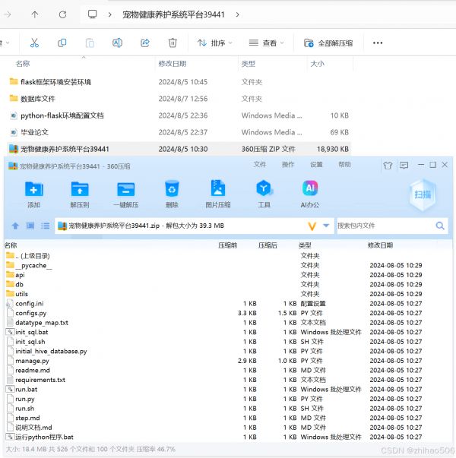Expand the path history dropdown arrow in 360压缩
Screen dimensions: 456x458
326,226
